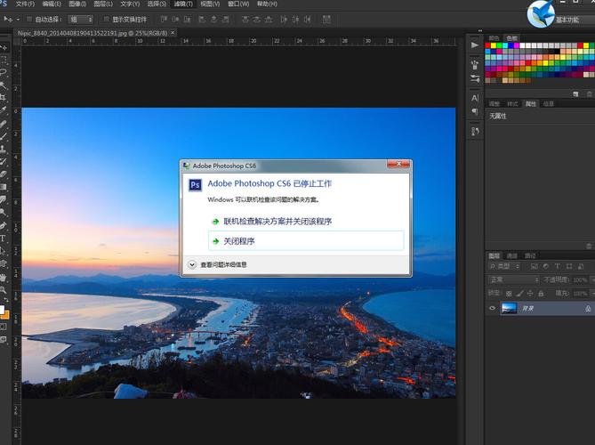Open the Brush settings panel icon
The width and height of the screenshot is (595, 445).
[475, 78]
